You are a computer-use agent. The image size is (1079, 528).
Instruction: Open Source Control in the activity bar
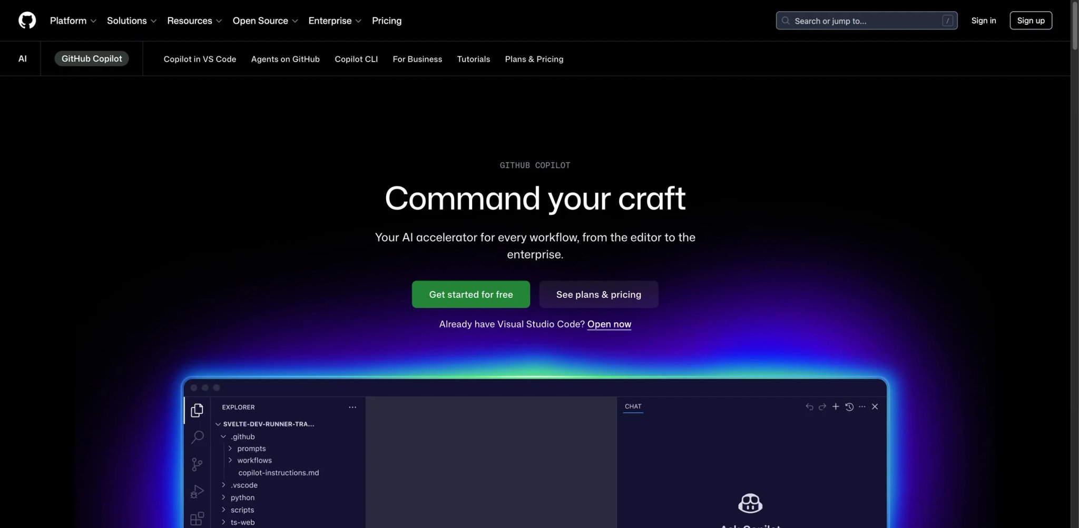(197, 464)
